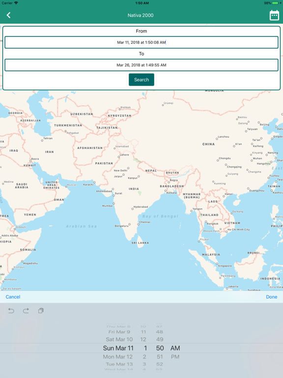Click CHINA label on map

point(208,144)
